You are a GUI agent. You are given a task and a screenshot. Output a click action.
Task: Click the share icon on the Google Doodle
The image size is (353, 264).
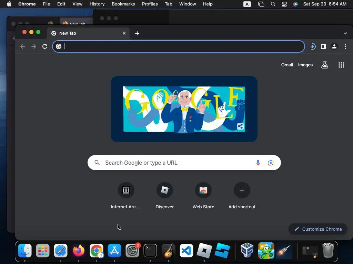[240, 126]
